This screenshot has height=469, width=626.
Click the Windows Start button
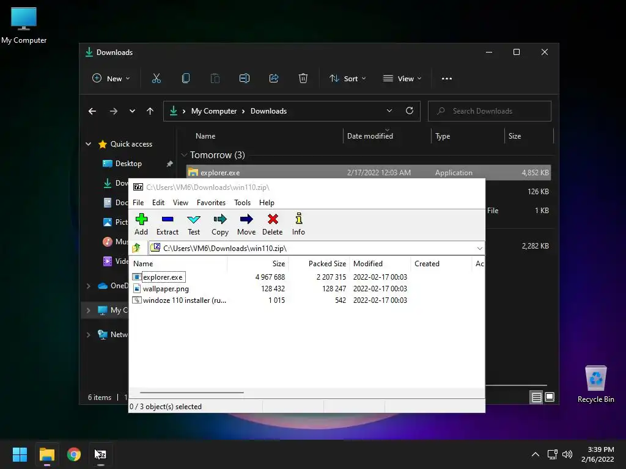(x=20, y=454)
